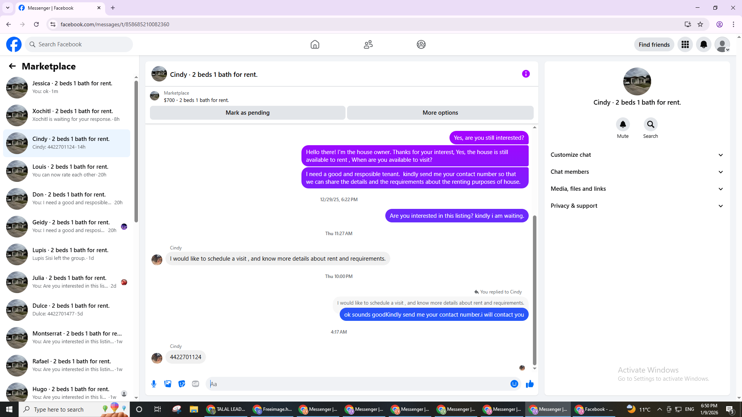Expand the Privacy & support section
742x417 pixels.
637,206
